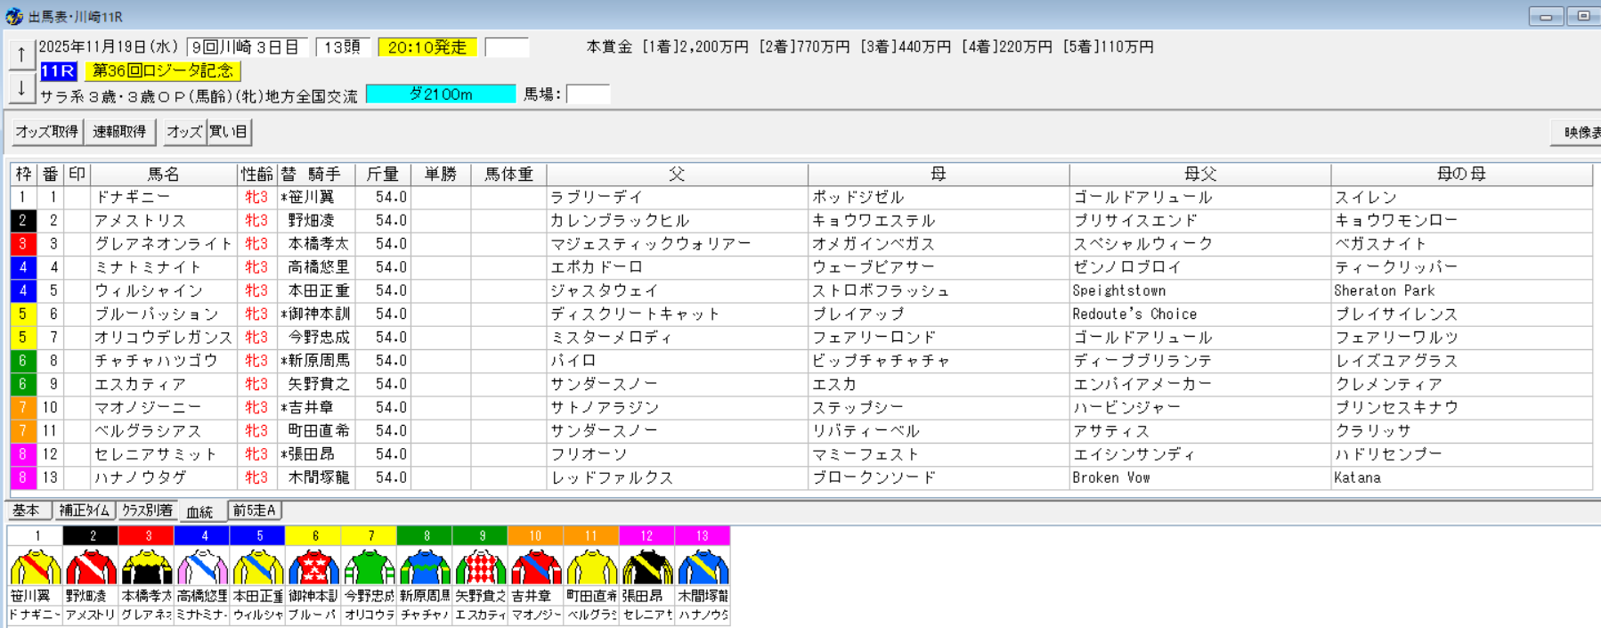Screen dimensions: 1601x628
Task: Click the cyan ダ2100m course label
Action: [x=441, y=94]
